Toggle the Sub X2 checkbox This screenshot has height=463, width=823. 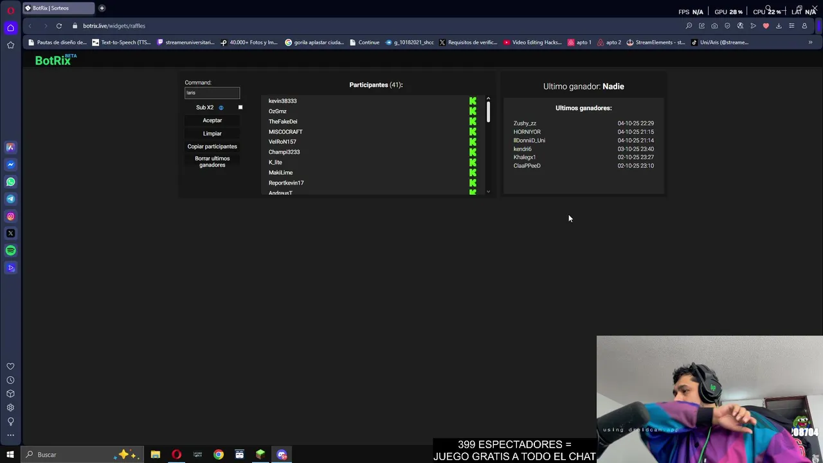240,107
